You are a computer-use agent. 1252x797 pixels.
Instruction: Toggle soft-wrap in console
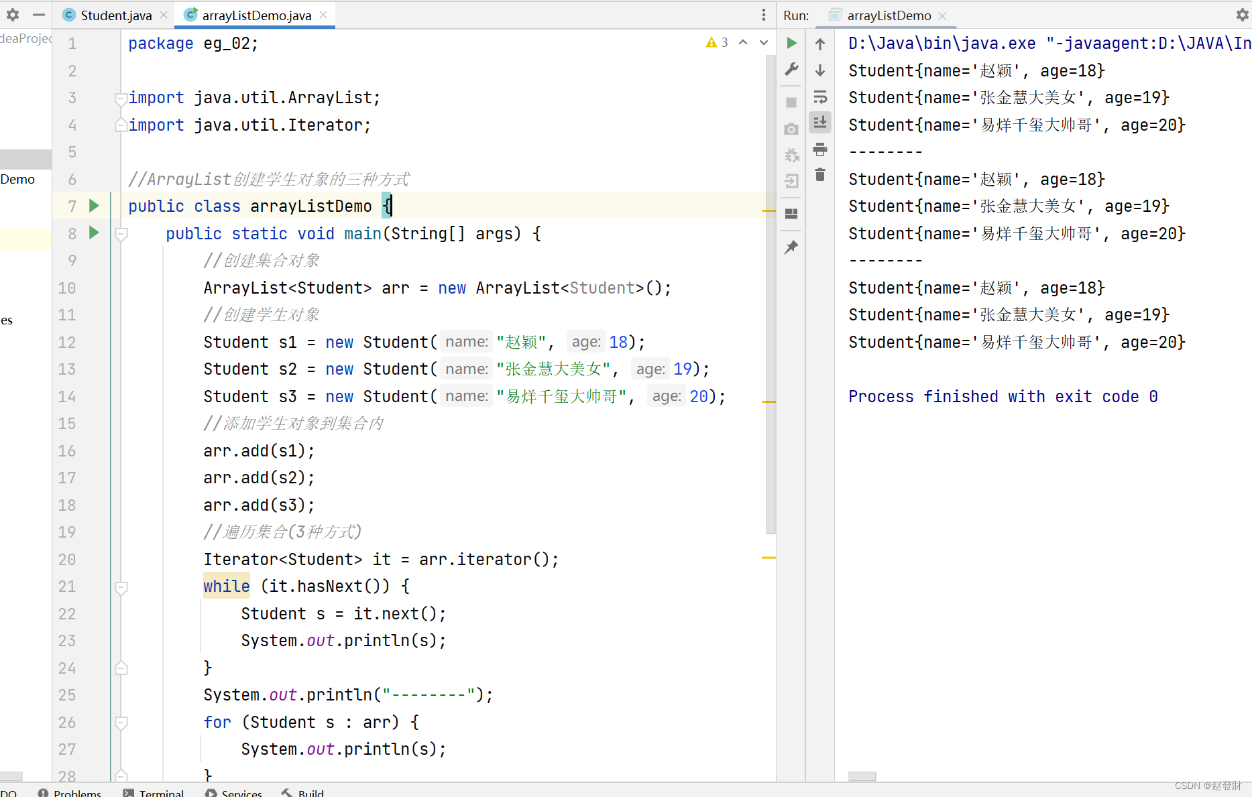coord(820,97)
